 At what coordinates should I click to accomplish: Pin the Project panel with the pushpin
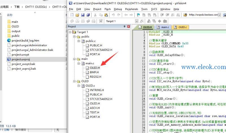click(125, 26)
